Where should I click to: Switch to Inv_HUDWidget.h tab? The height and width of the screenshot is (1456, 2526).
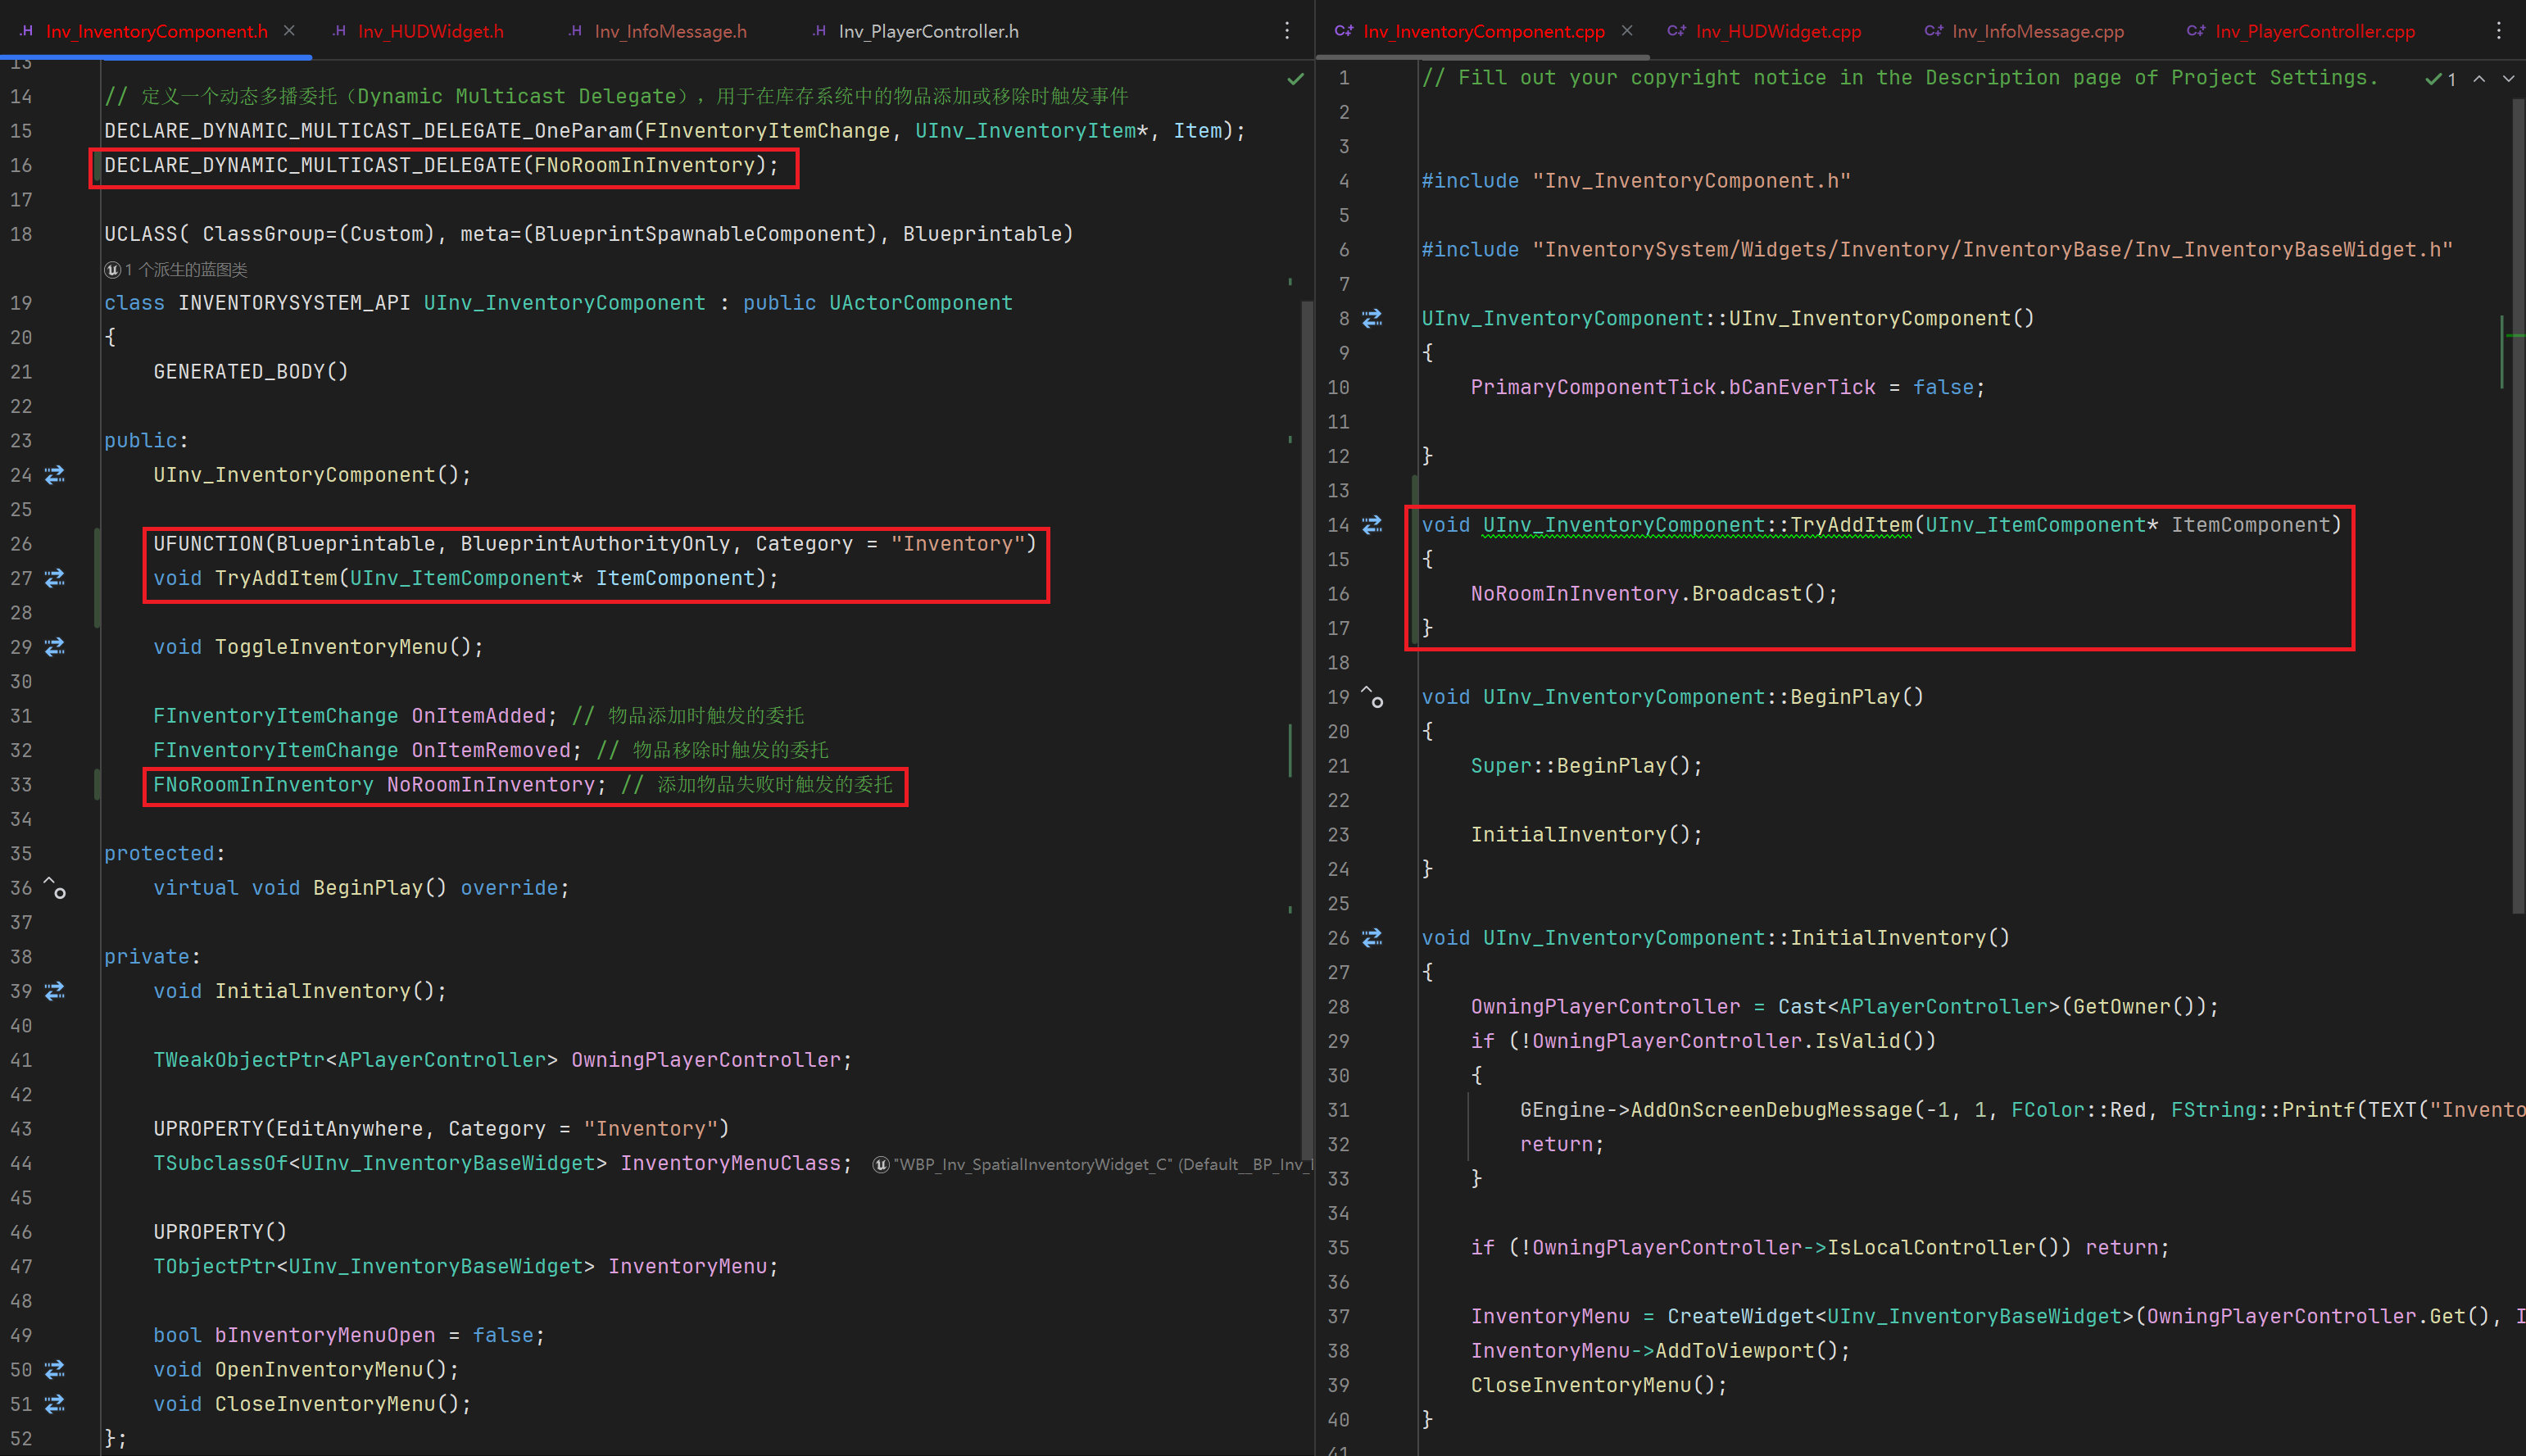[430, 31]
